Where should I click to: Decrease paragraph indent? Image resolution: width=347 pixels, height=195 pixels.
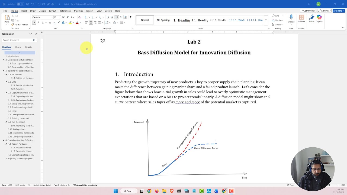[108, 17]
